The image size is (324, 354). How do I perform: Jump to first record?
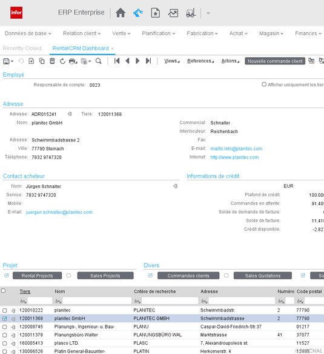(117, 61)
